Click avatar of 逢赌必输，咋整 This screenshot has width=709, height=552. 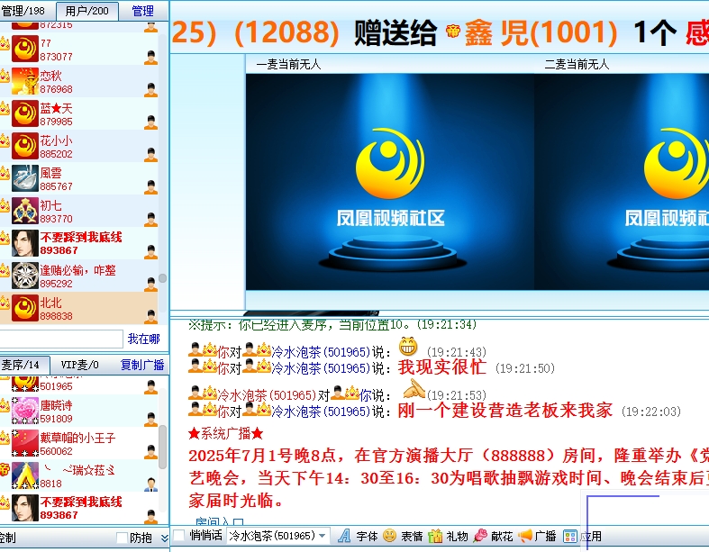tap(25, 276)
